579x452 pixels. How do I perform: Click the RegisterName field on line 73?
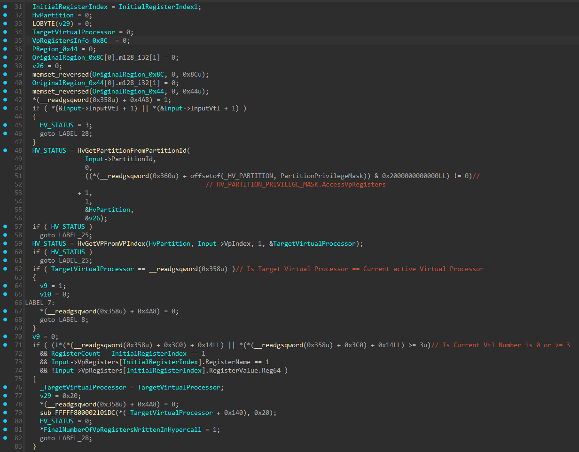228,362
